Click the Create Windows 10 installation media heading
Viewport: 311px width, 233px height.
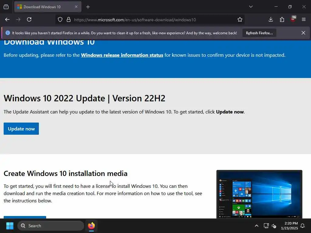tap(66, 174)
